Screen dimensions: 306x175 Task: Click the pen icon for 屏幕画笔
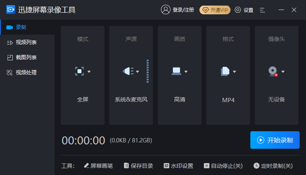[87, 165]
